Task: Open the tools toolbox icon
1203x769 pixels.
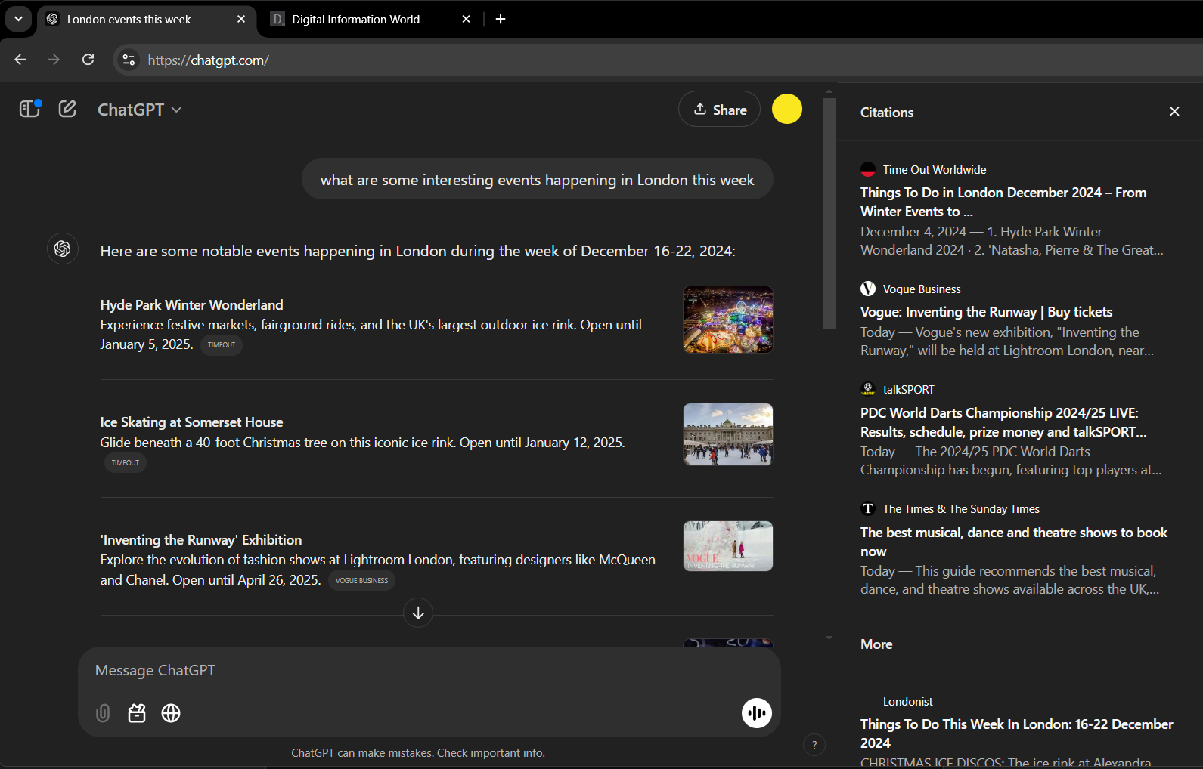Action: [x=137, y=713]
